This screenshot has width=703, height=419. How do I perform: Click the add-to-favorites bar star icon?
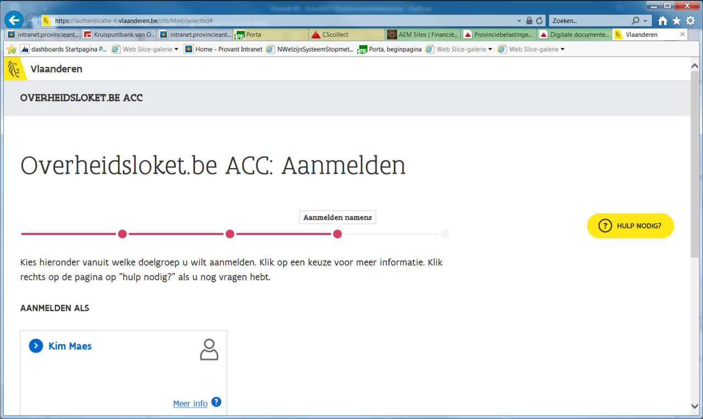point(11,49)
